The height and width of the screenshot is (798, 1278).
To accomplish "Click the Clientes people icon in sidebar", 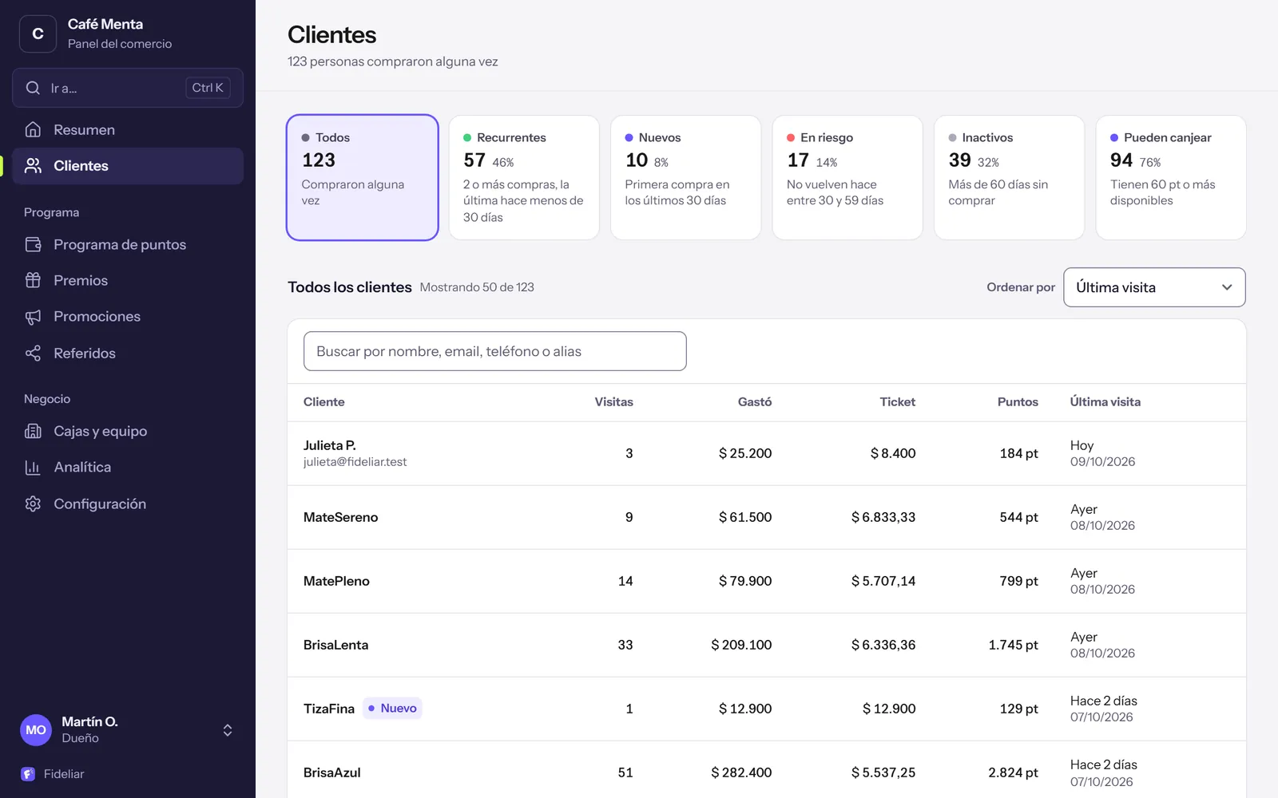I will tap(33, 165).
